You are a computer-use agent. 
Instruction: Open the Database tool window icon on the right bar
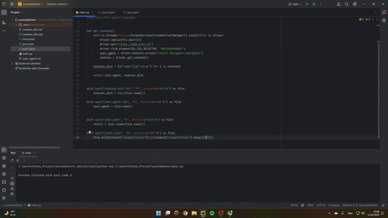384,21
